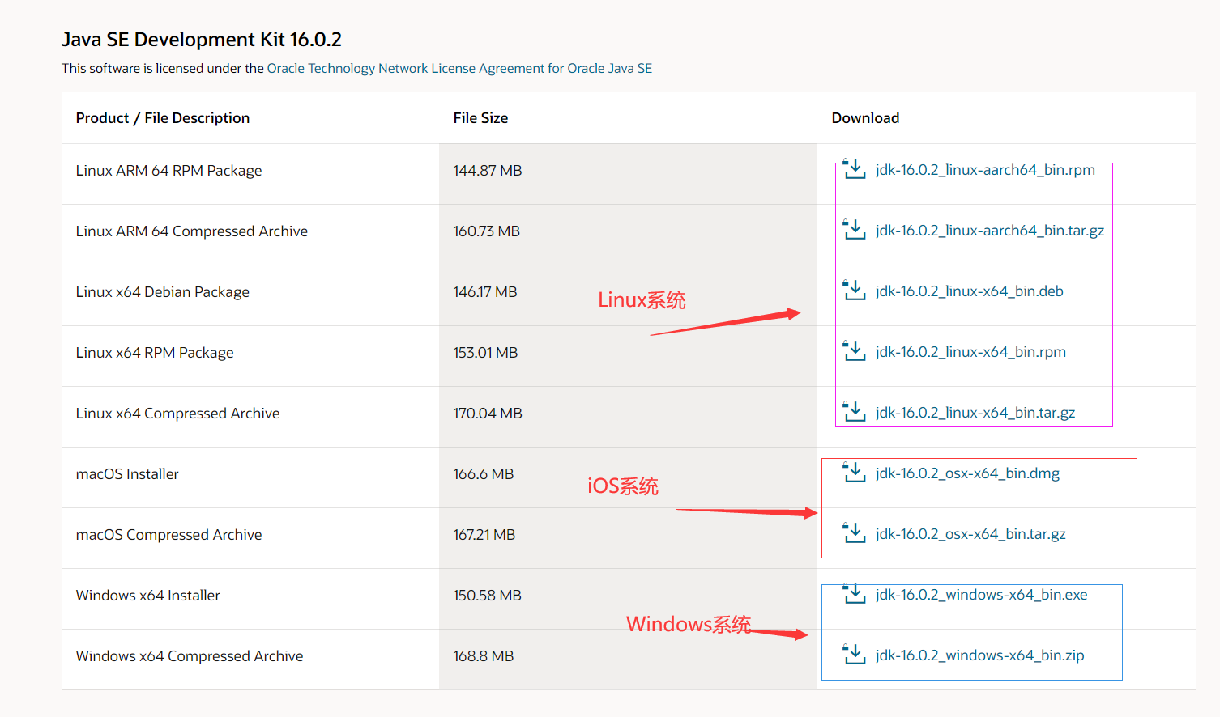
Task: Select Linux x64 RPM Package text
Action: point(155,353)
